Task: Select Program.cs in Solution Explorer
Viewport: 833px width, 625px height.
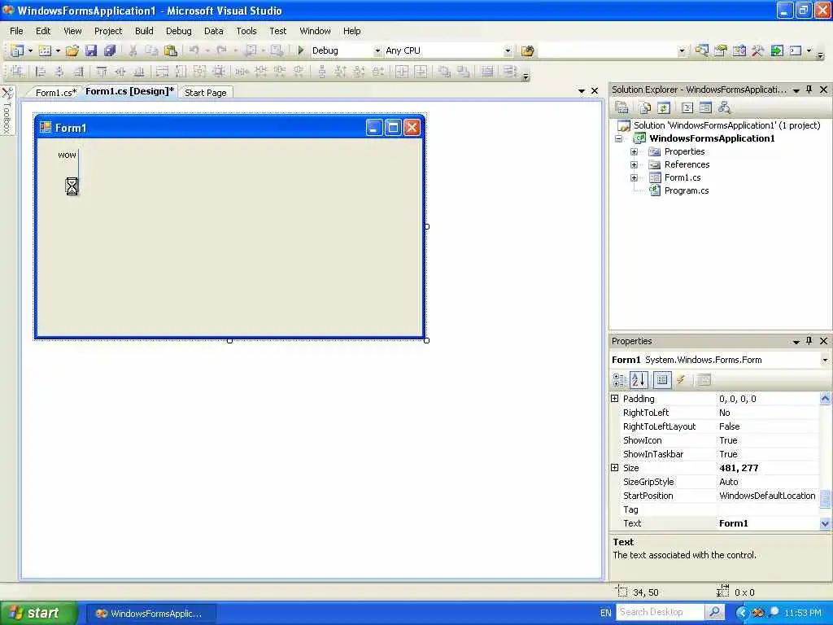Action: [687, 190]
